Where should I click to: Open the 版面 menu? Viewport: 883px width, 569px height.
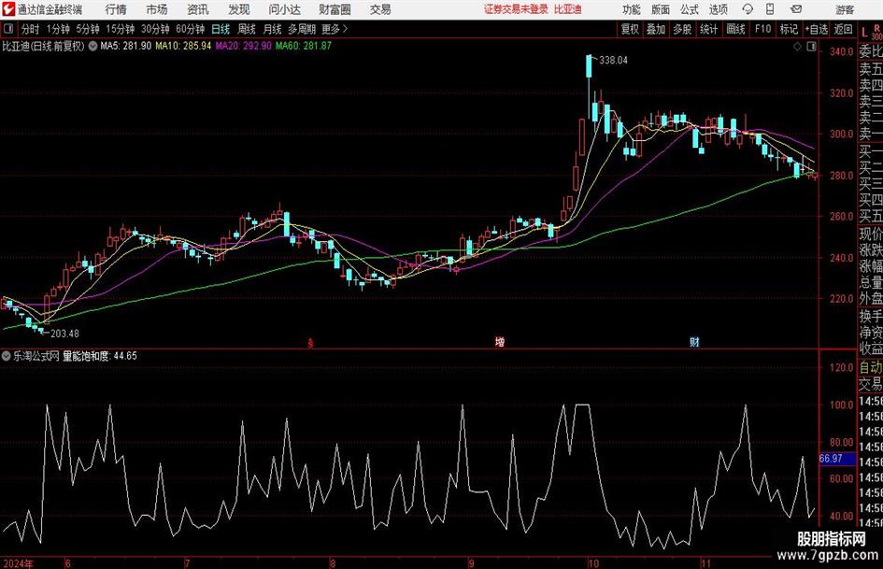(x=660, y=9)
